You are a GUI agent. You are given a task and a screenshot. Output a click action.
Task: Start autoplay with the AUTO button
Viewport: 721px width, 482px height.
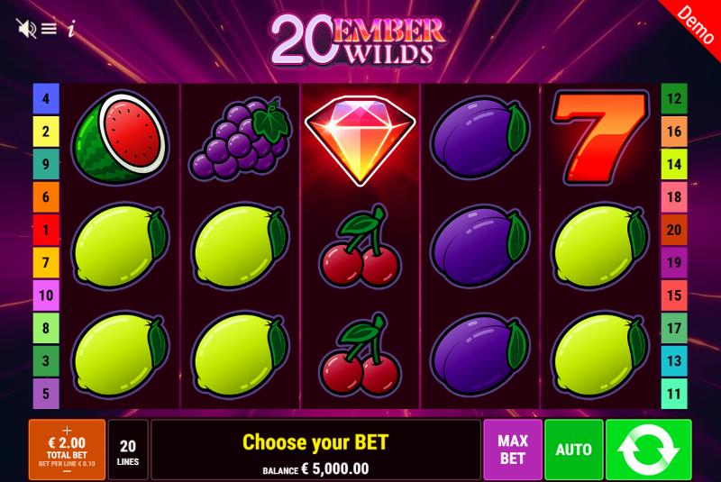[574, 450]
